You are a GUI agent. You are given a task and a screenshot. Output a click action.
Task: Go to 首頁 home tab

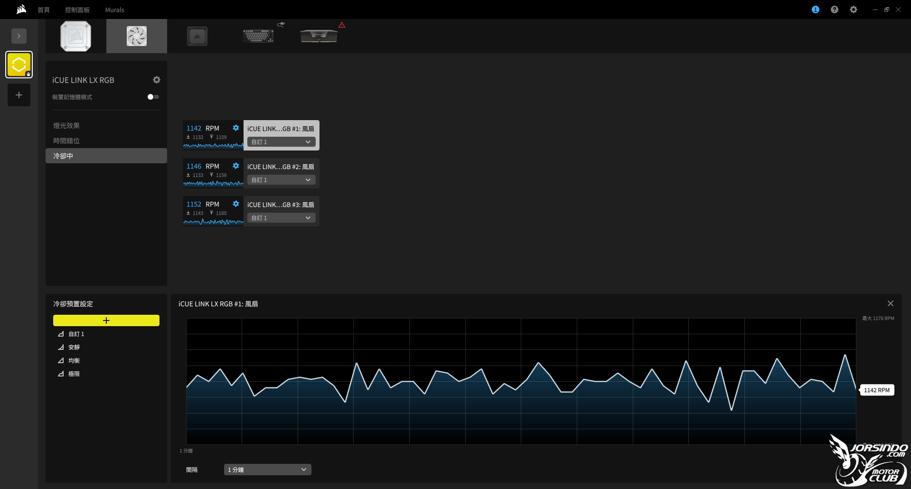[44, 9]
